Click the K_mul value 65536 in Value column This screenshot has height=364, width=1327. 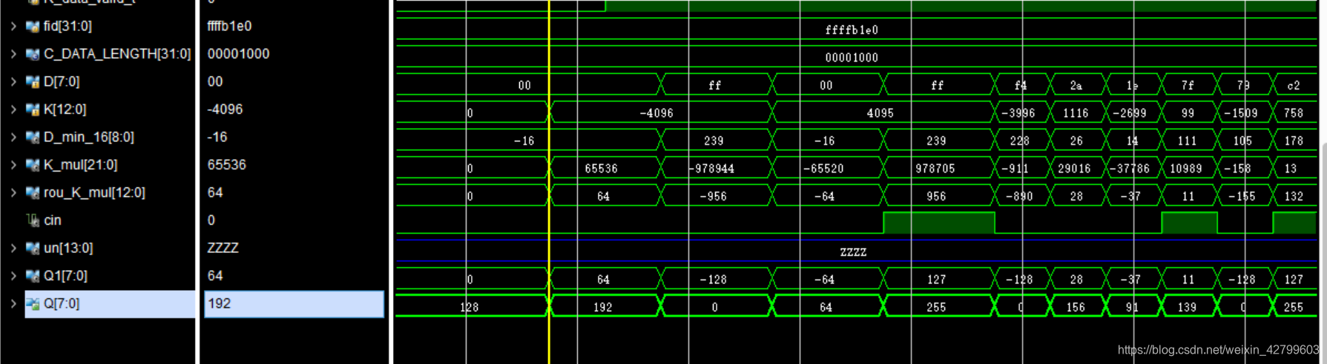click(226, 165)
